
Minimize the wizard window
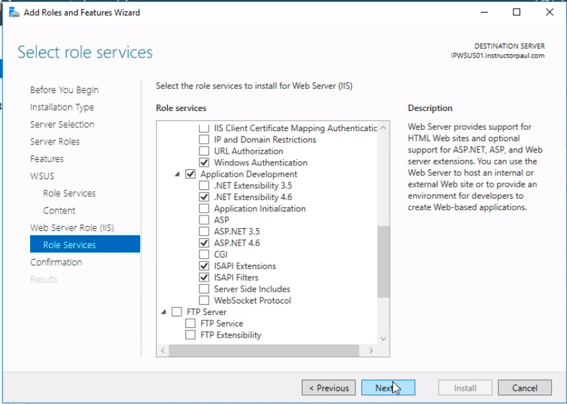tap(484, 12)
